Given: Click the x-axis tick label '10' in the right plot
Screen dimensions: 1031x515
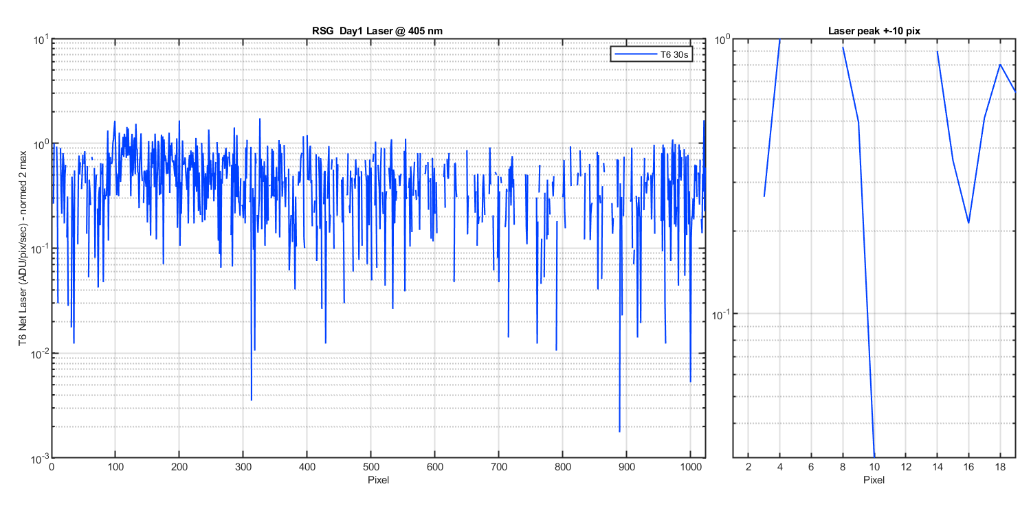Looking at the screenshot, I should pos(874,467).
